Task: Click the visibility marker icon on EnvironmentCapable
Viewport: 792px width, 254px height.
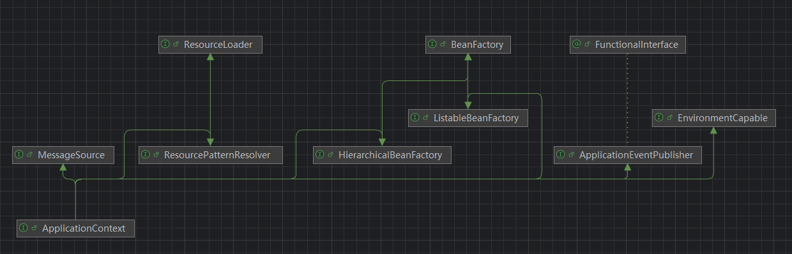Action: tap(669, 118)
